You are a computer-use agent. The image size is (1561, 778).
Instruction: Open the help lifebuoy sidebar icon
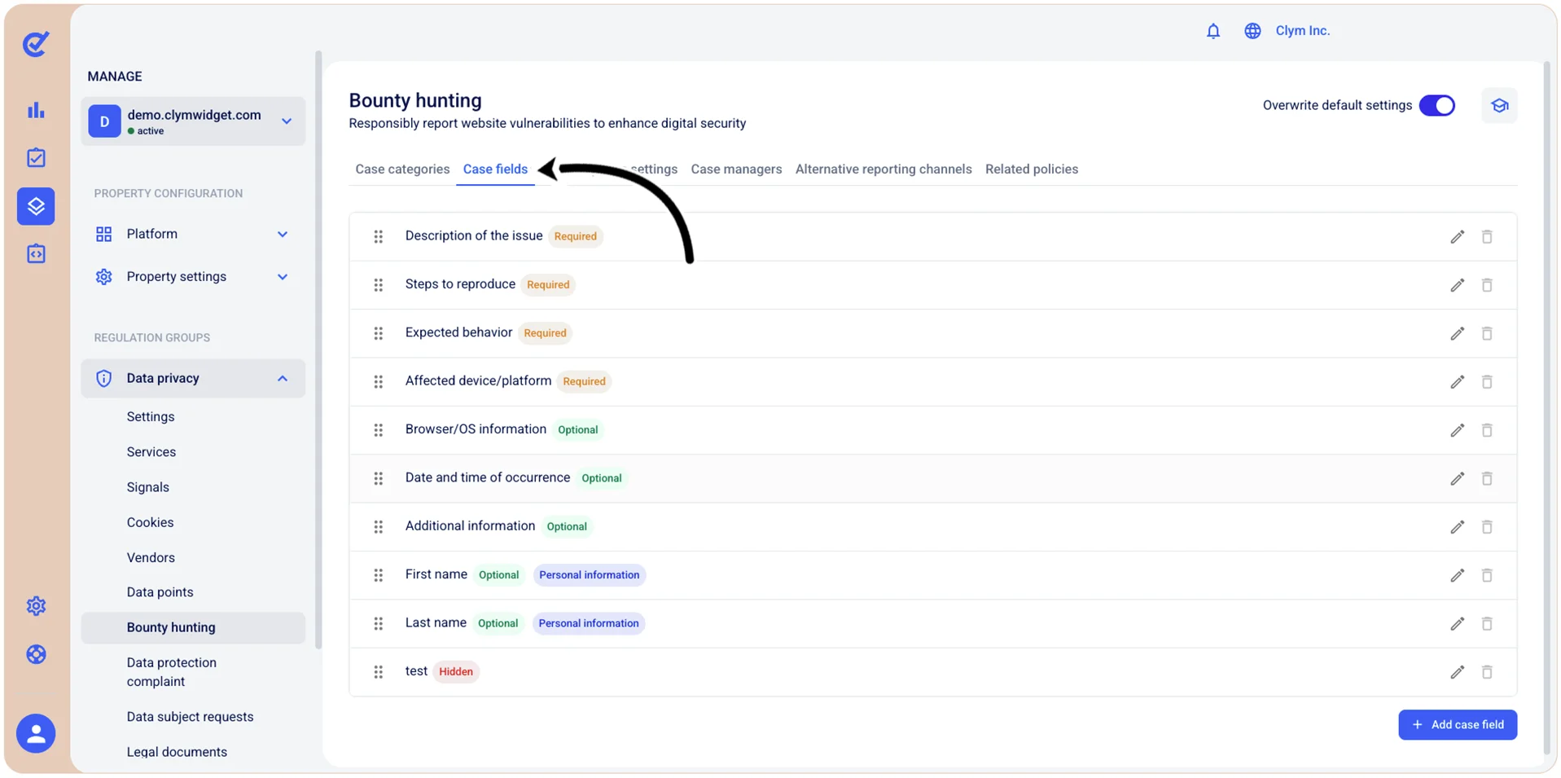click(36, 654)
